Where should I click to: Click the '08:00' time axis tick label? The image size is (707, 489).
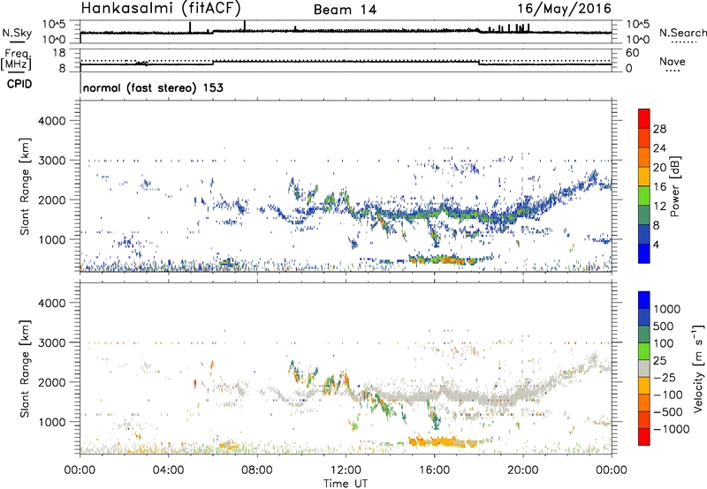pos(257,470)
